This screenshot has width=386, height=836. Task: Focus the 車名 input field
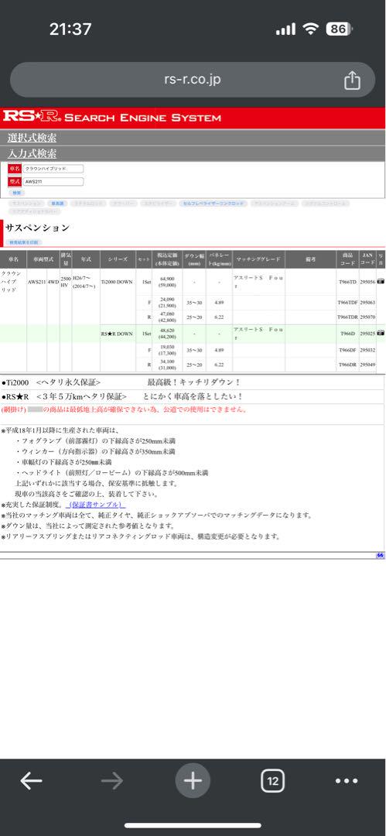point(53,169)
